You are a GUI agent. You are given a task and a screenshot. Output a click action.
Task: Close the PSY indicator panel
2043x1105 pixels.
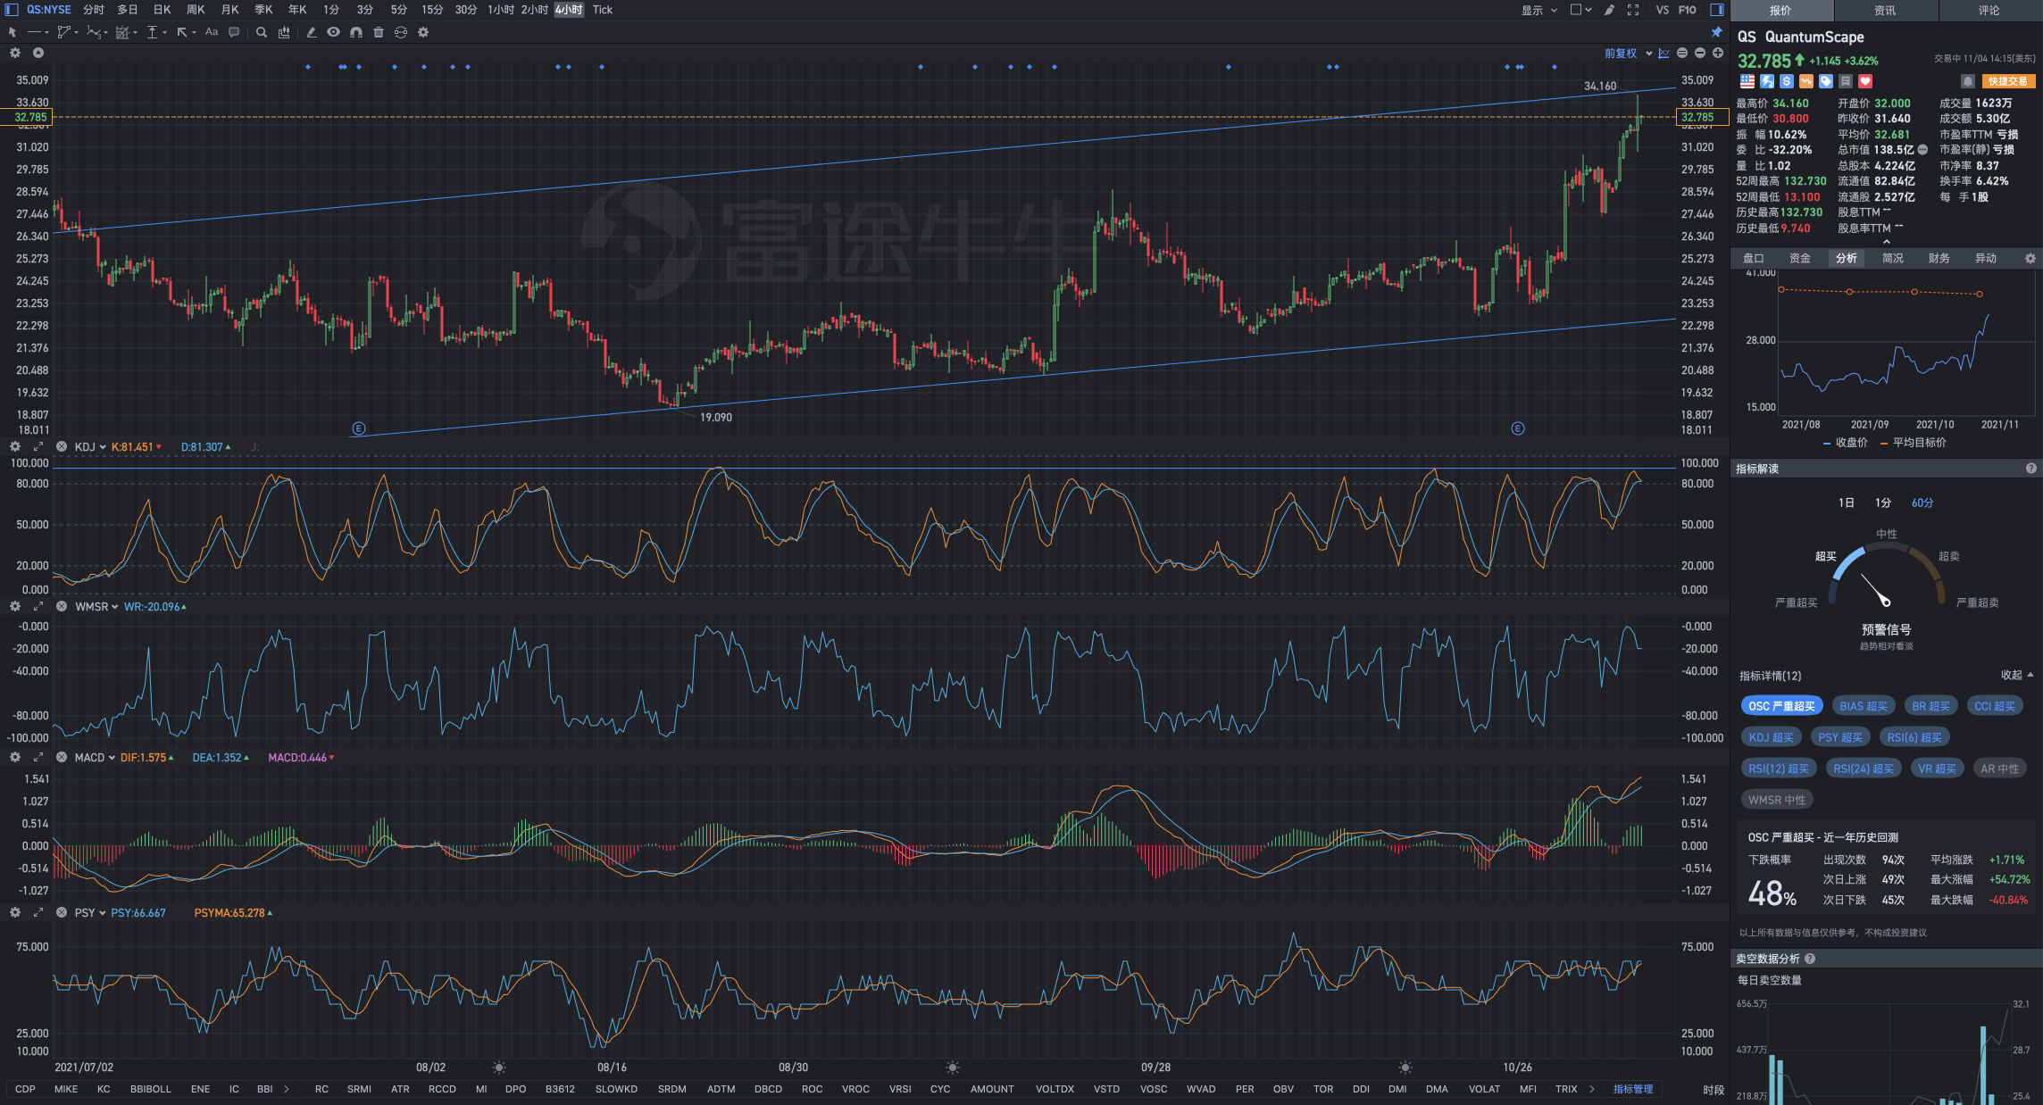(62, 912)
